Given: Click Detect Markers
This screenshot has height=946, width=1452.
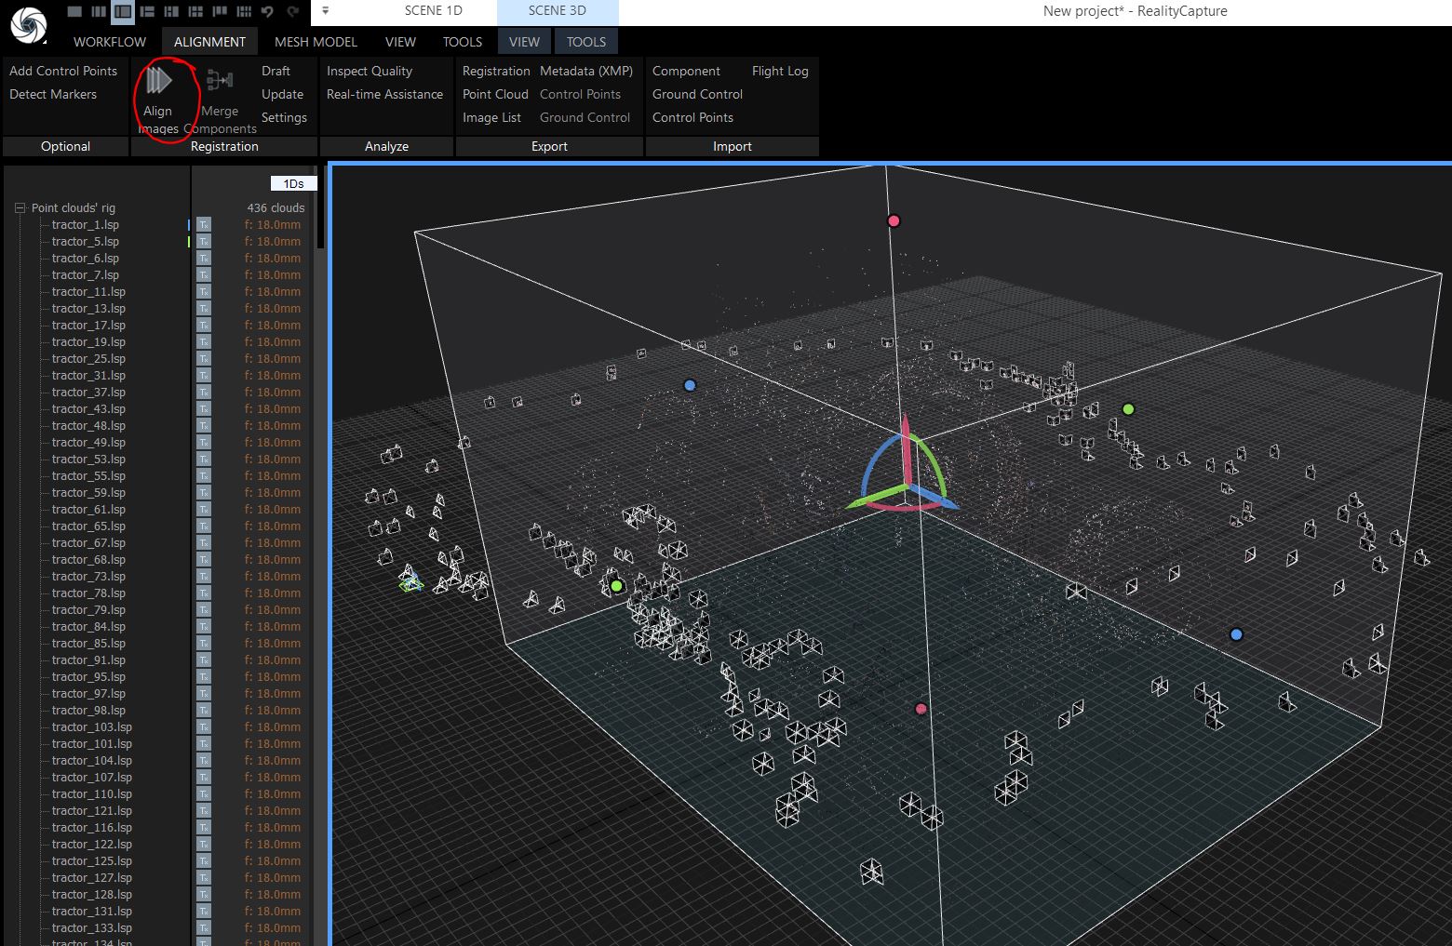Looking at the screenshot, I should [x=53, y=94].
